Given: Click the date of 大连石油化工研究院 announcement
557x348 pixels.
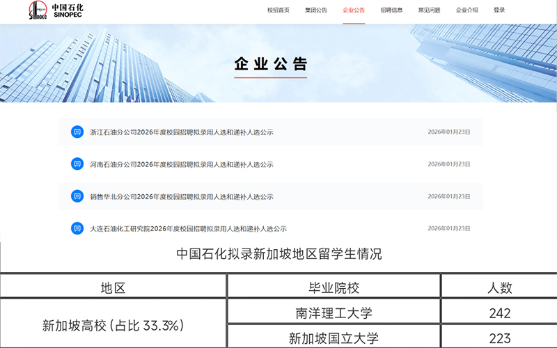Looking at the screenshot, I should pos(449,228).
